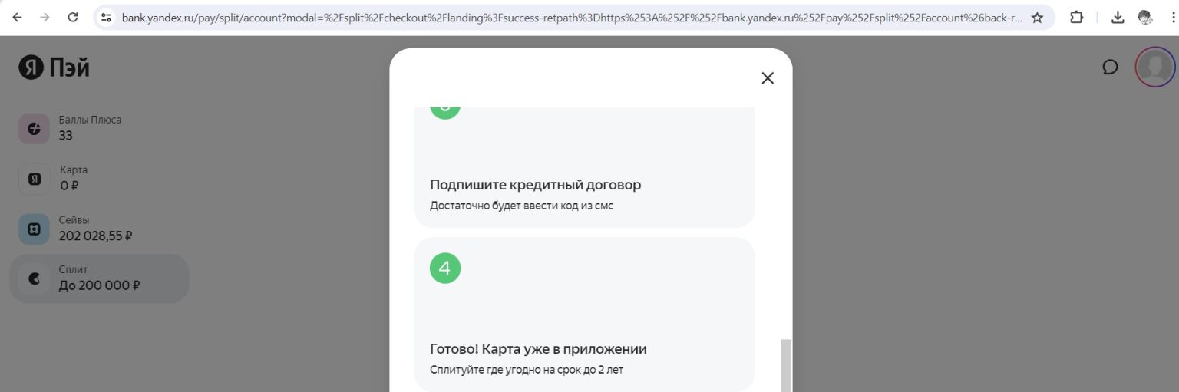
Task: Open Баллы Плюса section
Action: tap(90, 128)
